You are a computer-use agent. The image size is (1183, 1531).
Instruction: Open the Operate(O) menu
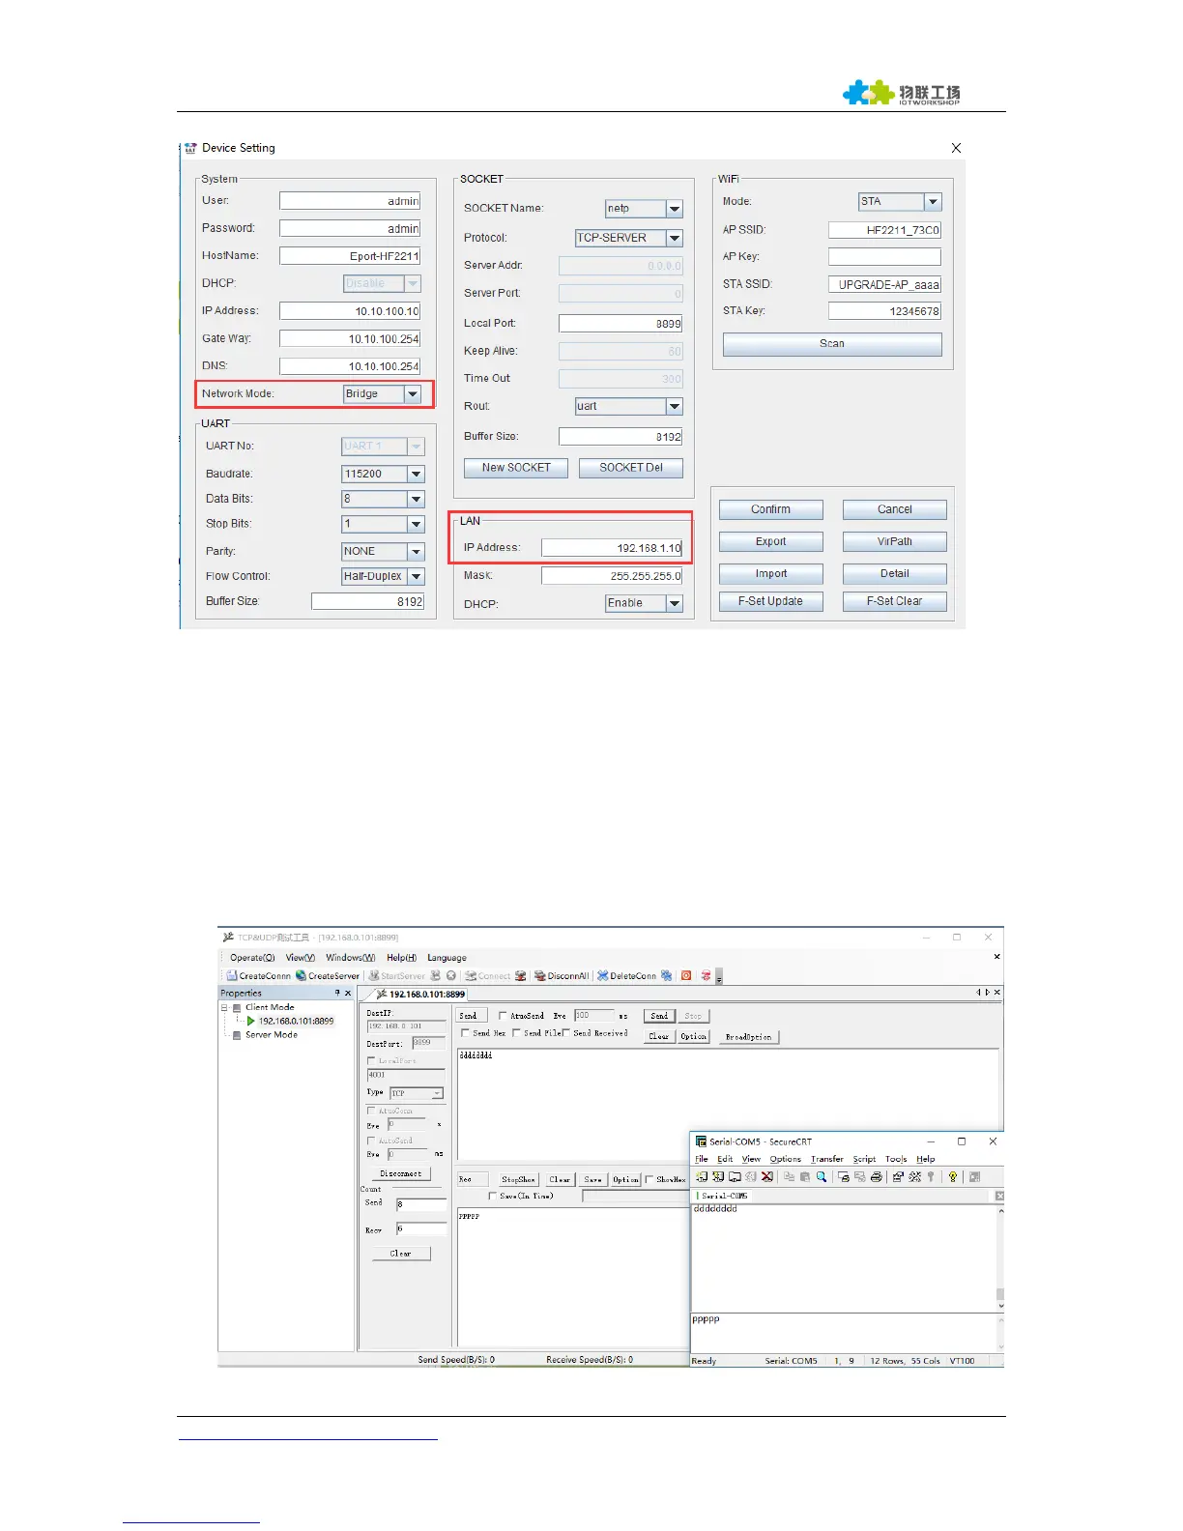(252, 958)
